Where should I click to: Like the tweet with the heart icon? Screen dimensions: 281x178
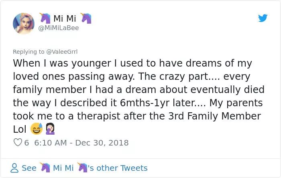coord(18,143)
